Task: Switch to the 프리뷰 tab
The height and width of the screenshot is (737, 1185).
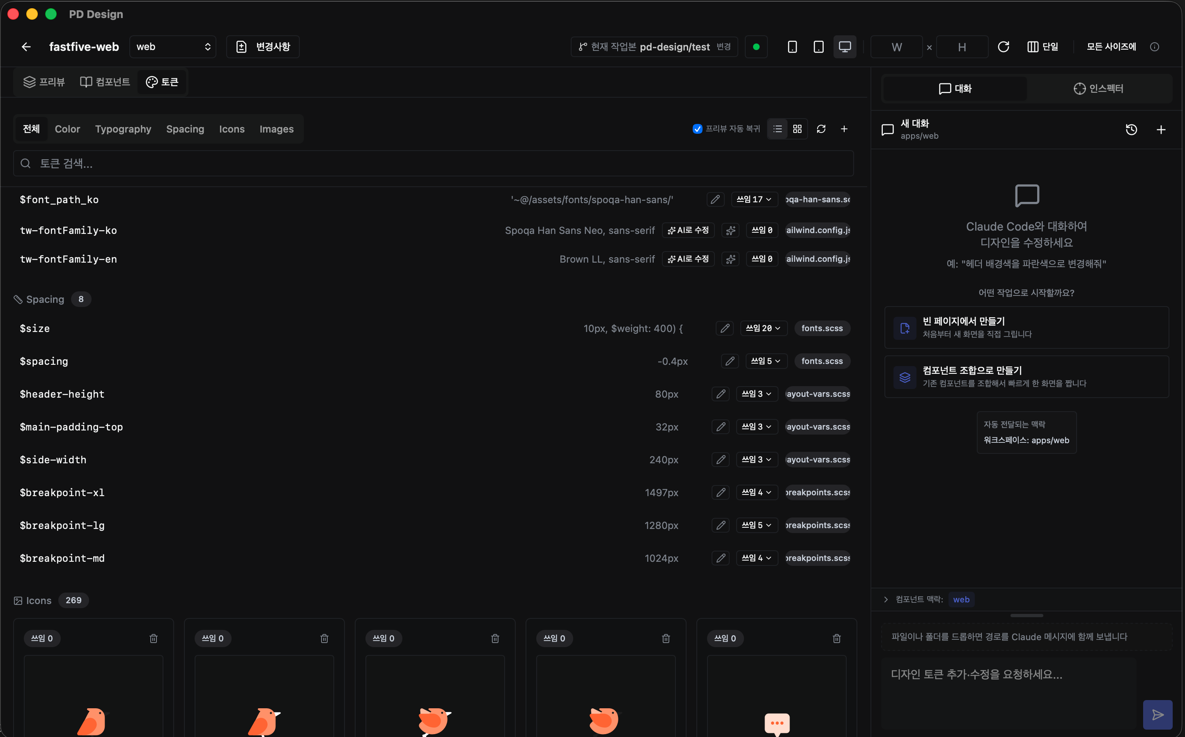Action: pos(44,82)
